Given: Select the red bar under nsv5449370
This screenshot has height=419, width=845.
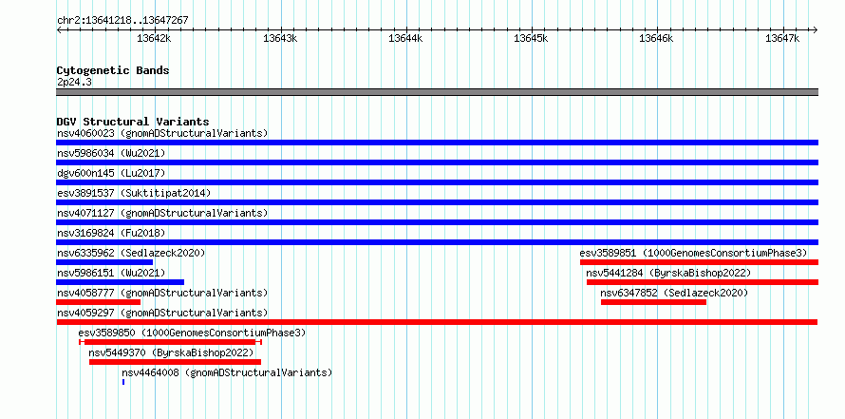Looking at the screenshot, I should (x=175, y=362).
